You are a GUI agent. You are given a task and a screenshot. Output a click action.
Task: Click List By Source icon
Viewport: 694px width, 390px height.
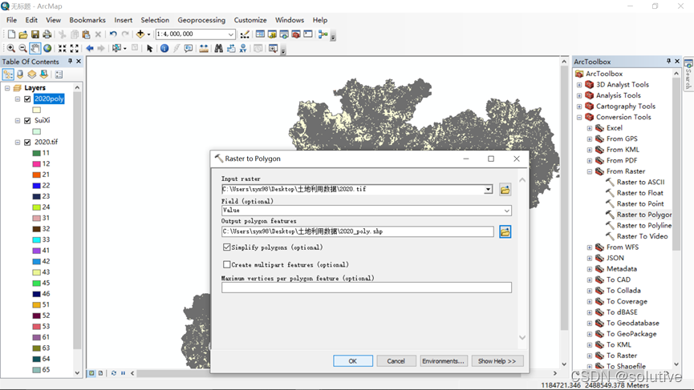tap(20, 74)
